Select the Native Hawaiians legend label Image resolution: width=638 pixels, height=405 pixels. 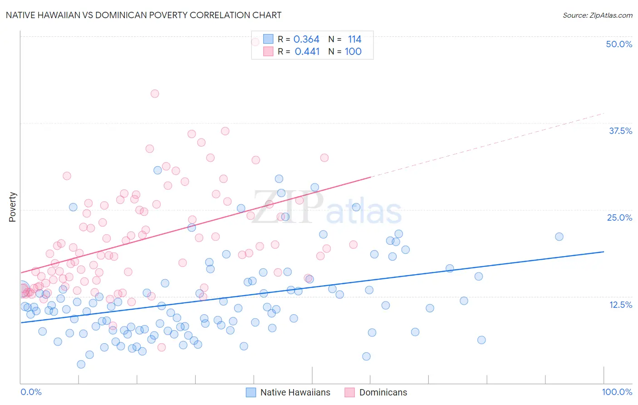295,392
